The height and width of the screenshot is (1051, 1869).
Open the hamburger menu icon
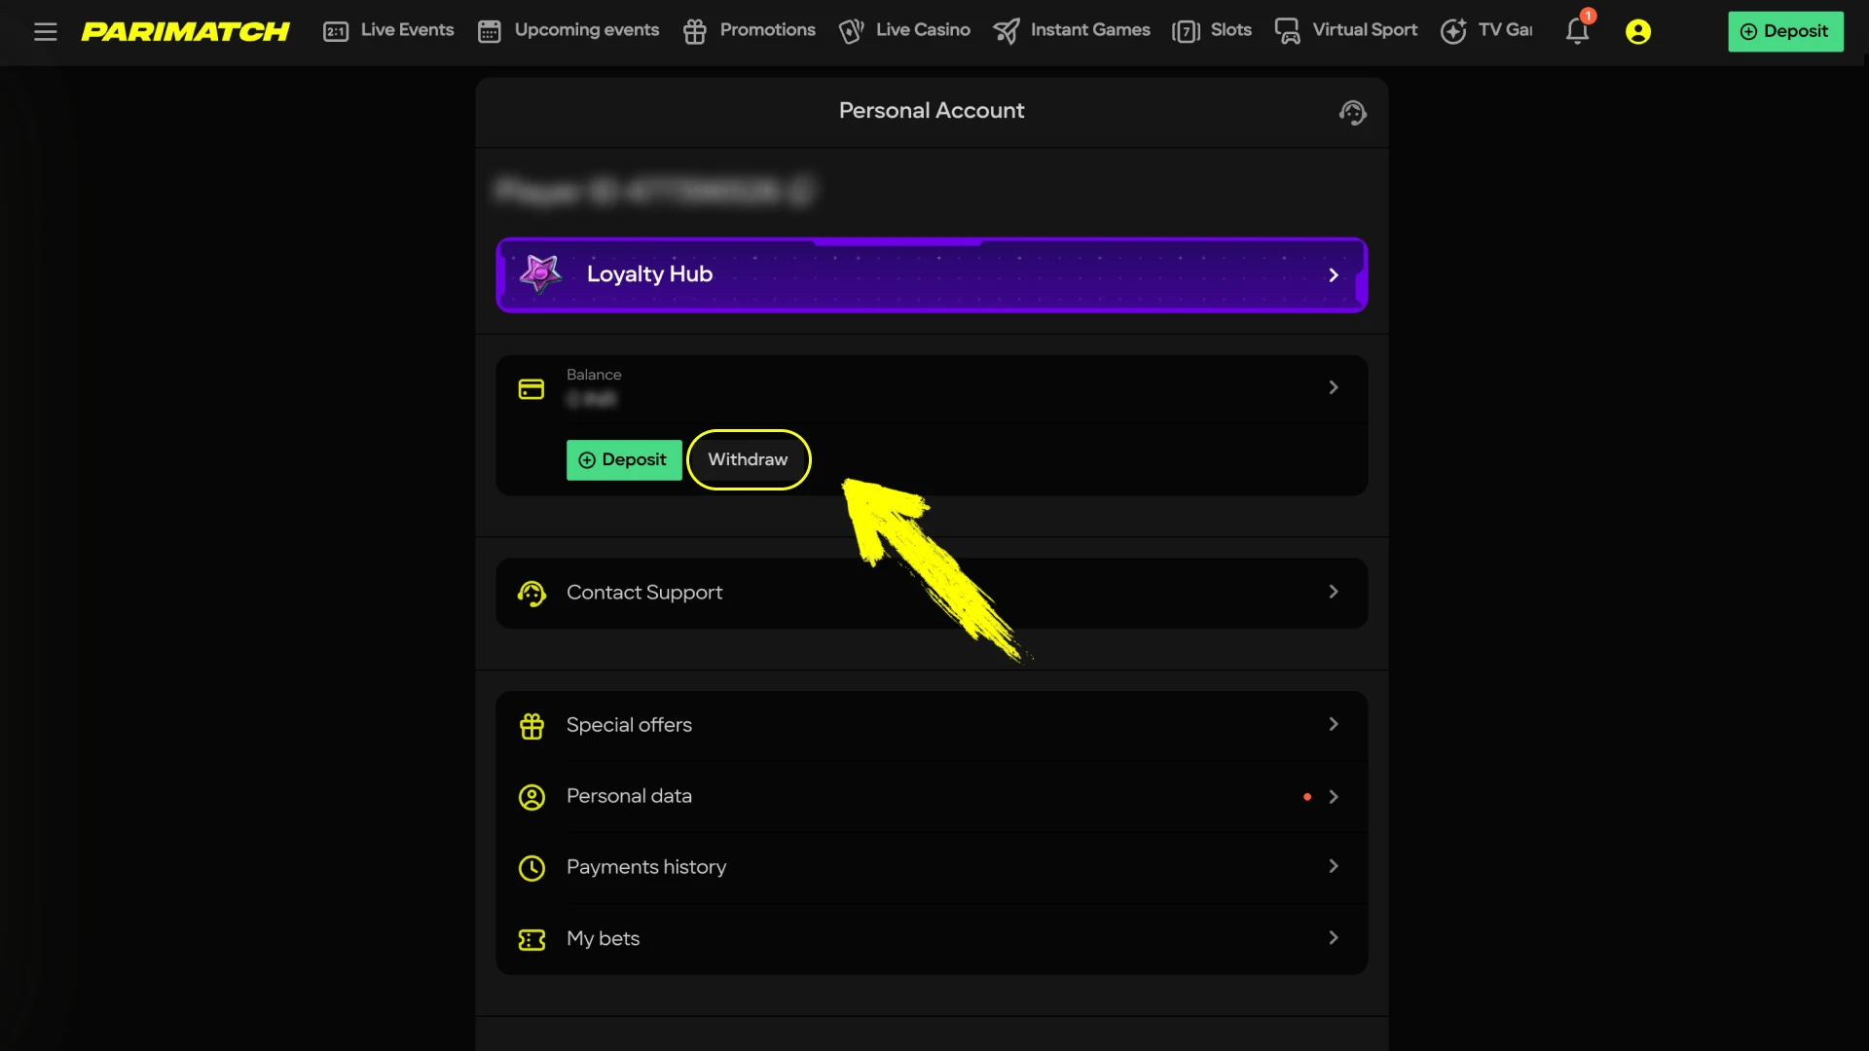45,31
